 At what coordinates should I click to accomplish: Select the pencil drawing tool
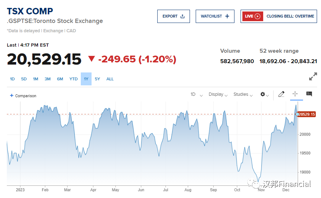pos(281,94)
